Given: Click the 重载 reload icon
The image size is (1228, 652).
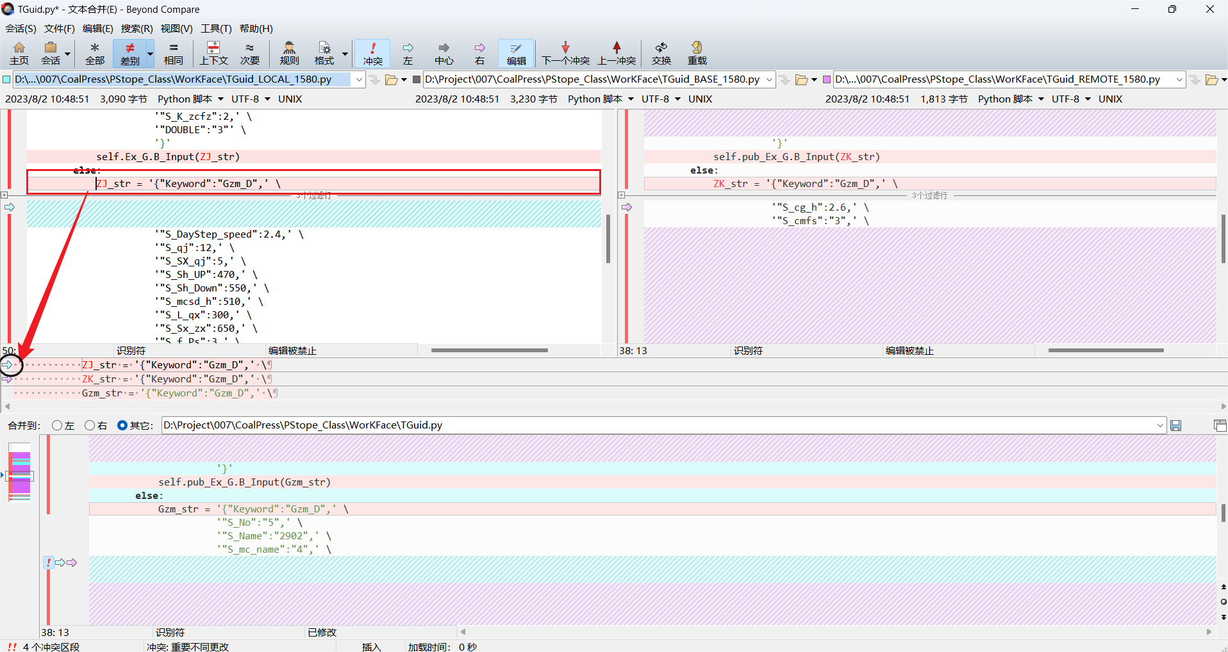Looking at the screenshot, I should coord(697,53).
